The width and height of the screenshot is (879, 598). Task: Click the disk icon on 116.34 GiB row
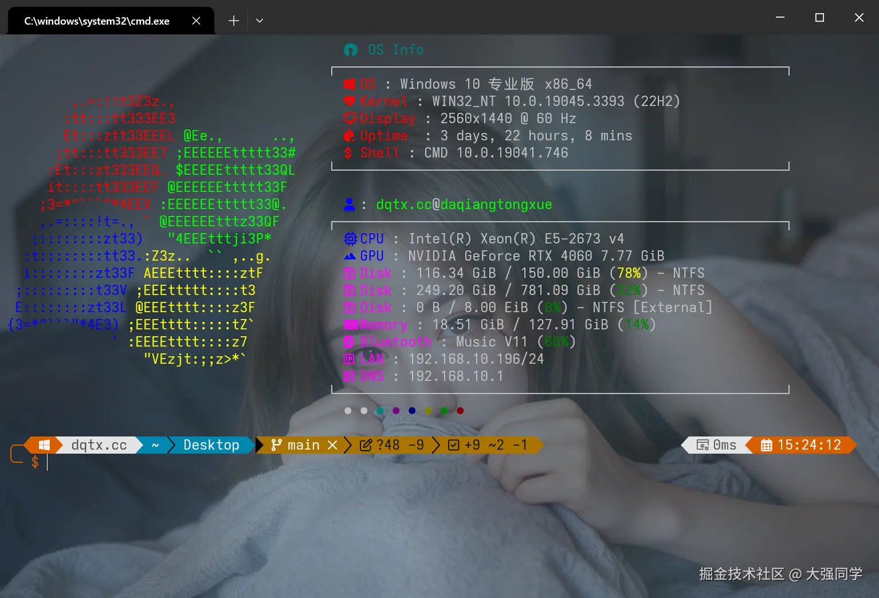(350, 273)
